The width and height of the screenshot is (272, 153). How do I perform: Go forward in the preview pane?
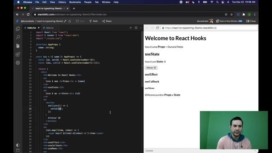click(152, 28)
